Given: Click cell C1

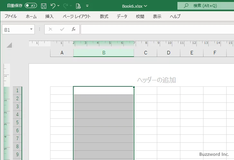Looking at the screenshot, I should point(146,91).
